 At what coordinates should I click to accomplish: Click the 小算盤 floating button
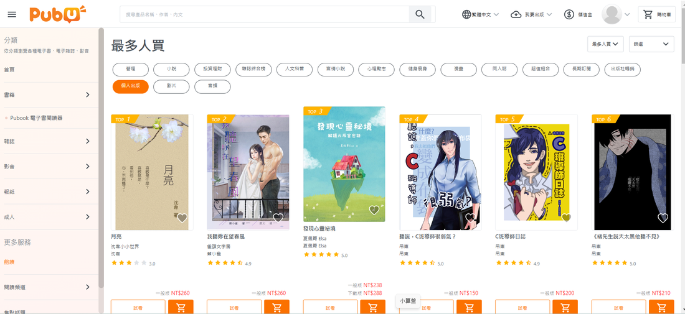coord(407,301)
